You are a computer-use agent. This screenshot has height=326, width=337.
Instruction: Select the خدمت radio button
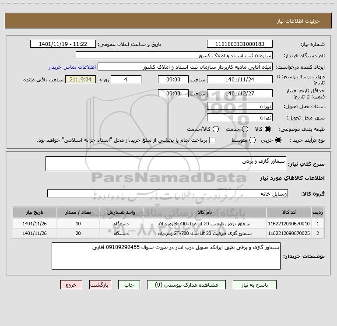coord(245,129)
